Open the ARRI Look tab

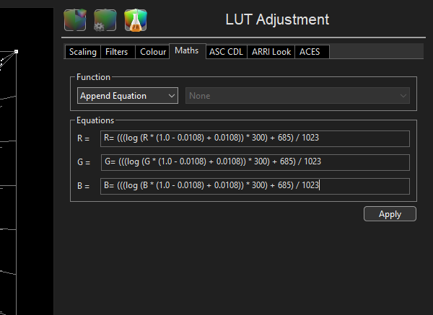[272, 52]
